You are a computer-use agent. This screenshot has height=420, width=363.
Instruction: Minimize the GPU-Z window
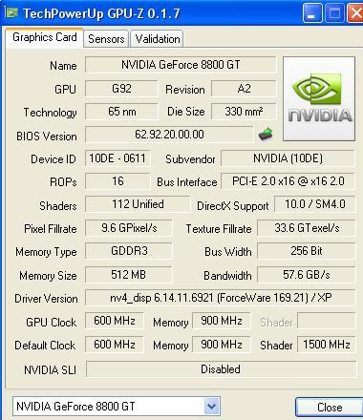tap(312, 13)
